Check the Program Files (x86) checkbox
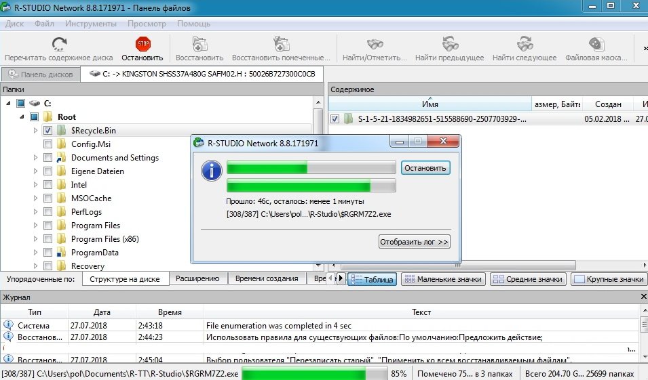This screenshot has height=380, width=648. click(x=48, y=239)
